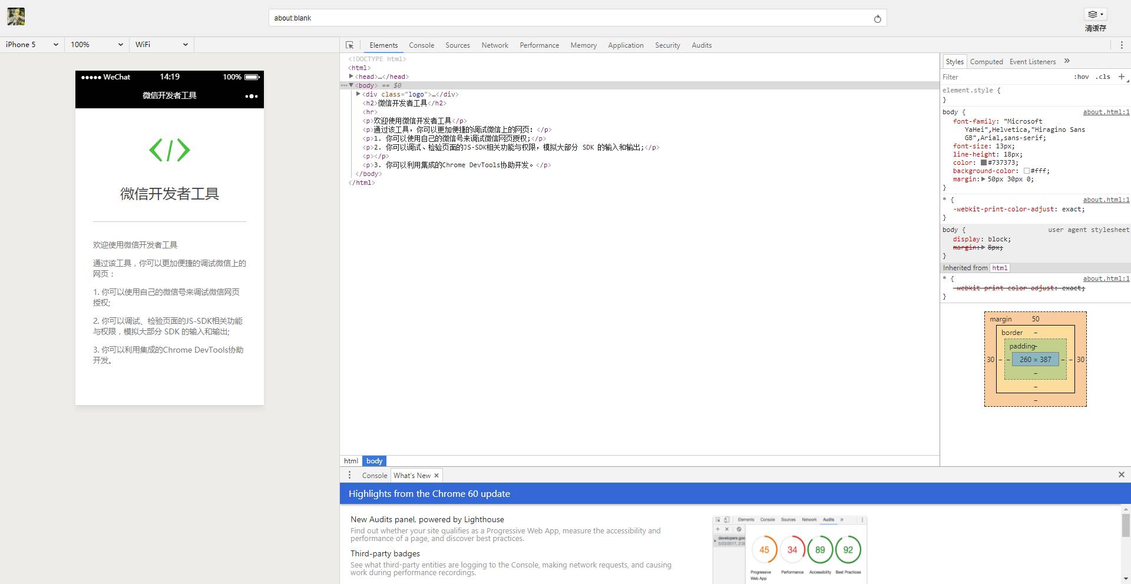This screenshot has height=584, width=1131.
Task: Open the Audits tab
Action: click(702, 45)
